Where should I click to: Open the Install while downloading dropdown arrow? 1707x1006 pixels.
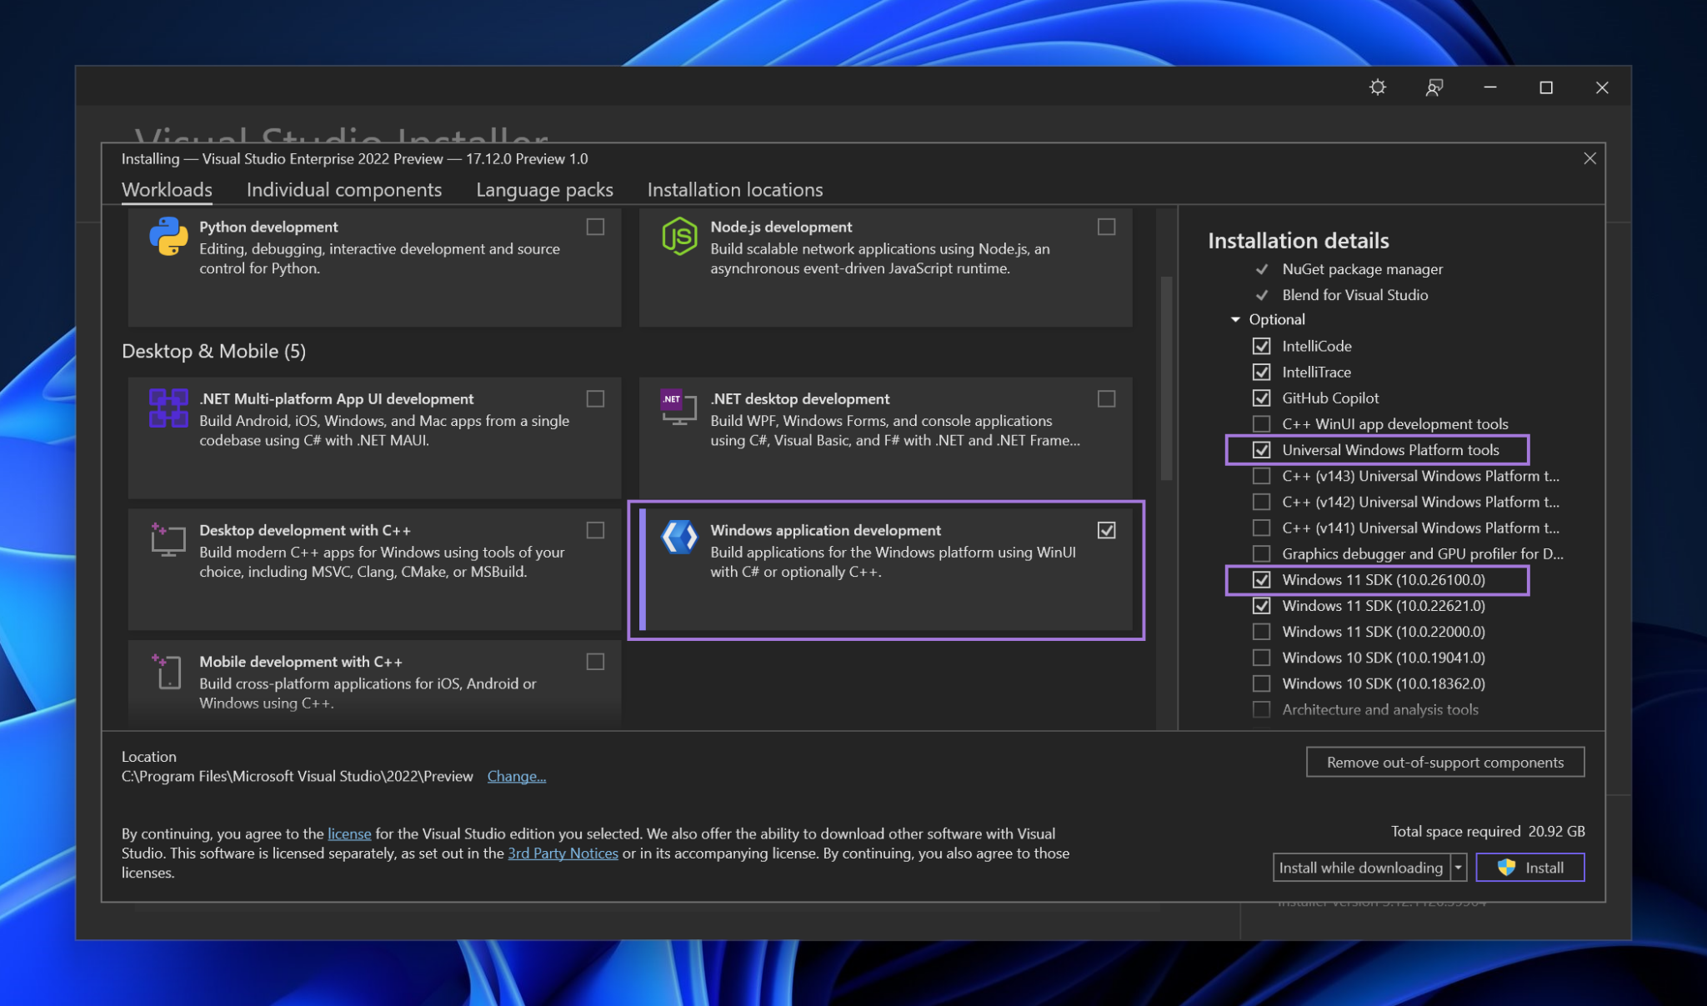(1459, 868)
